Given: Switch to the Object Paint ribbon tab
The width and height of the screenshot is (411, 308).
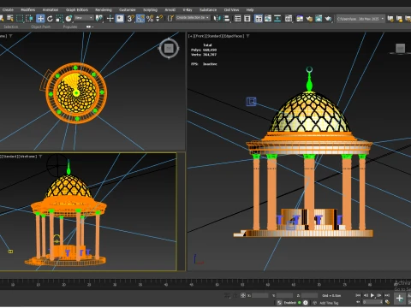Looking at the screenshot, I should pos(40,27).
